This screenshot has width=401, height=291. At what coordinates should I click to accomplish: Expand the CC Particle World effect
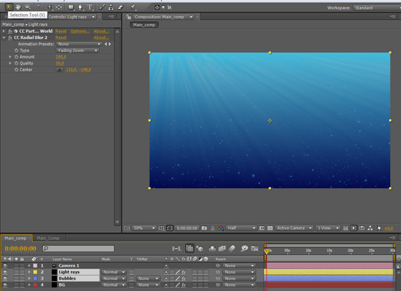point(4,31)
